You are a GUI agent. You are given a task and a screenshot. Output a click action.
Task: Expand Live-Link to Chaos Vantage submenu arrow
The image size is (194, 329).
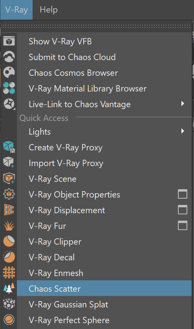point(183,104)
